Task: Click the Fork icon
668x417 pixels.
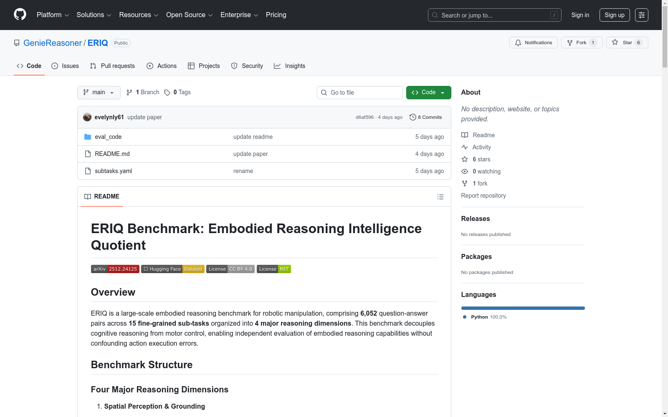Action: click(x=570, y=43)
